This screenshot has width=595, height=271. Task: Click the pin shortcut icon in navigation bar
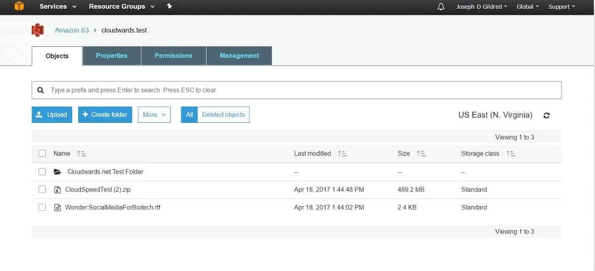point(169,7)
